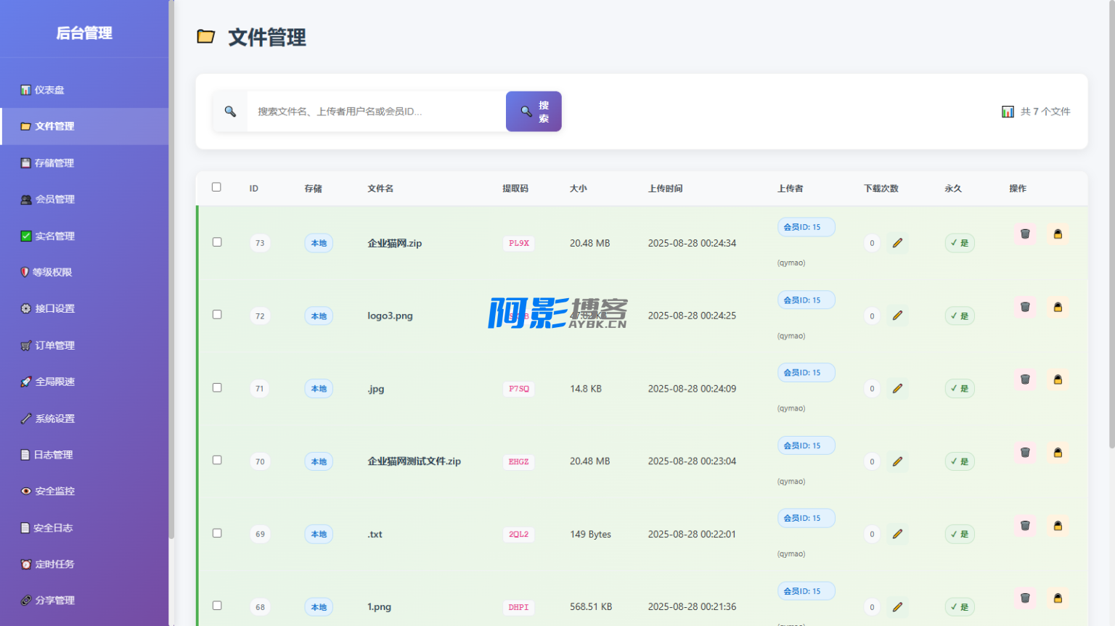Click the 永久 是 badge for file 72
The image size is (1115, 626).
959,316
